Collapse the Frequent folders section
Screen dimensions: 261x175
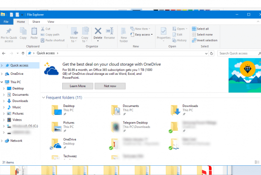click(43, 98)
